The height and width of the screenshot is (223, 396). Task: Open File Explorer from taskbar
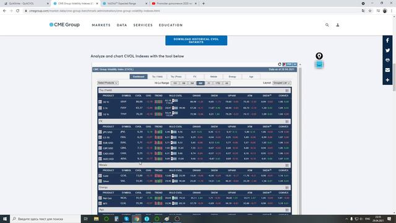97,219
